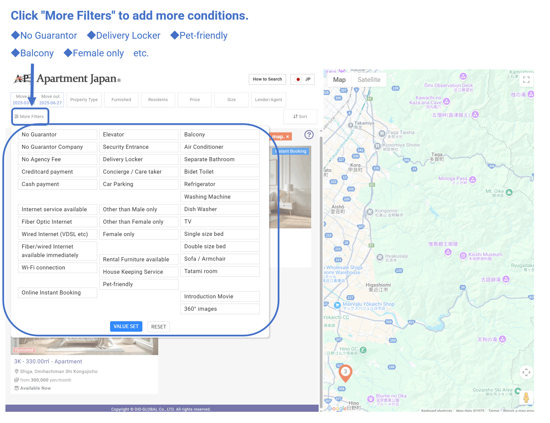Switch to Satellite map view
The height and width of the screenshot is (423, 550).
tap(369, 80)
